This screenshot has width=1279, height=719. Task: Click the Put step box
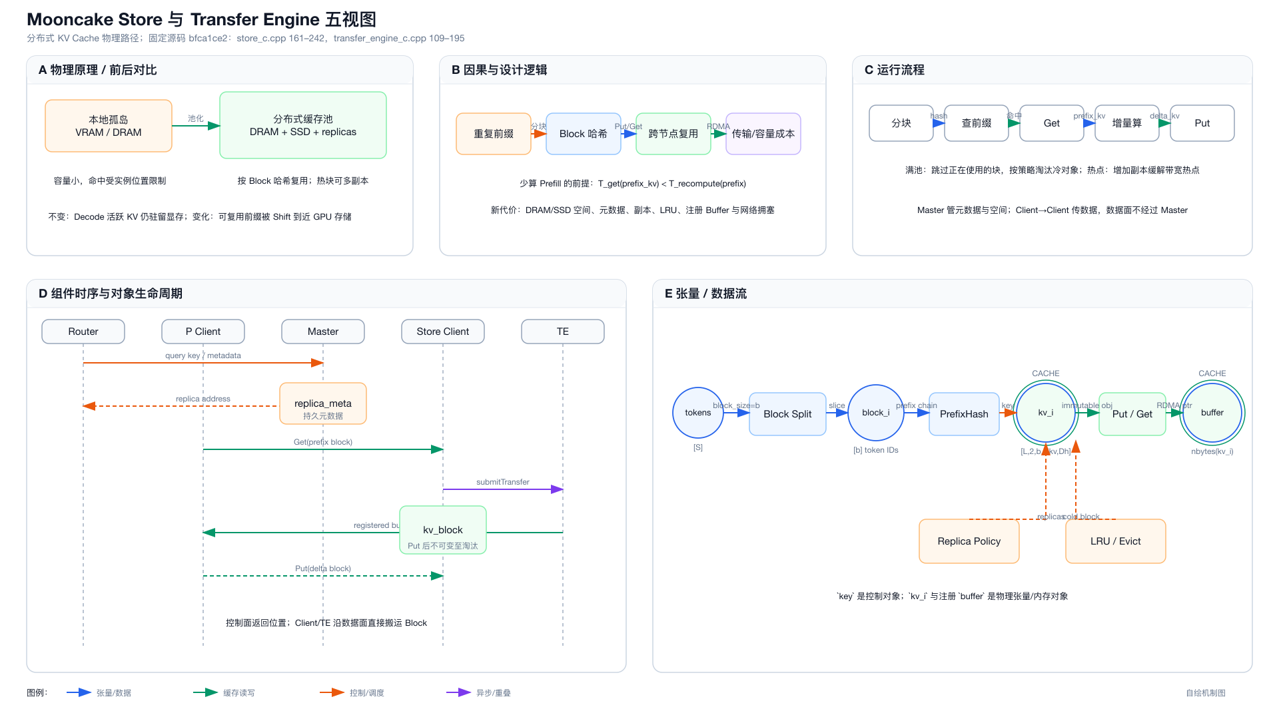pyautogui.click(x=1202, y=123)
